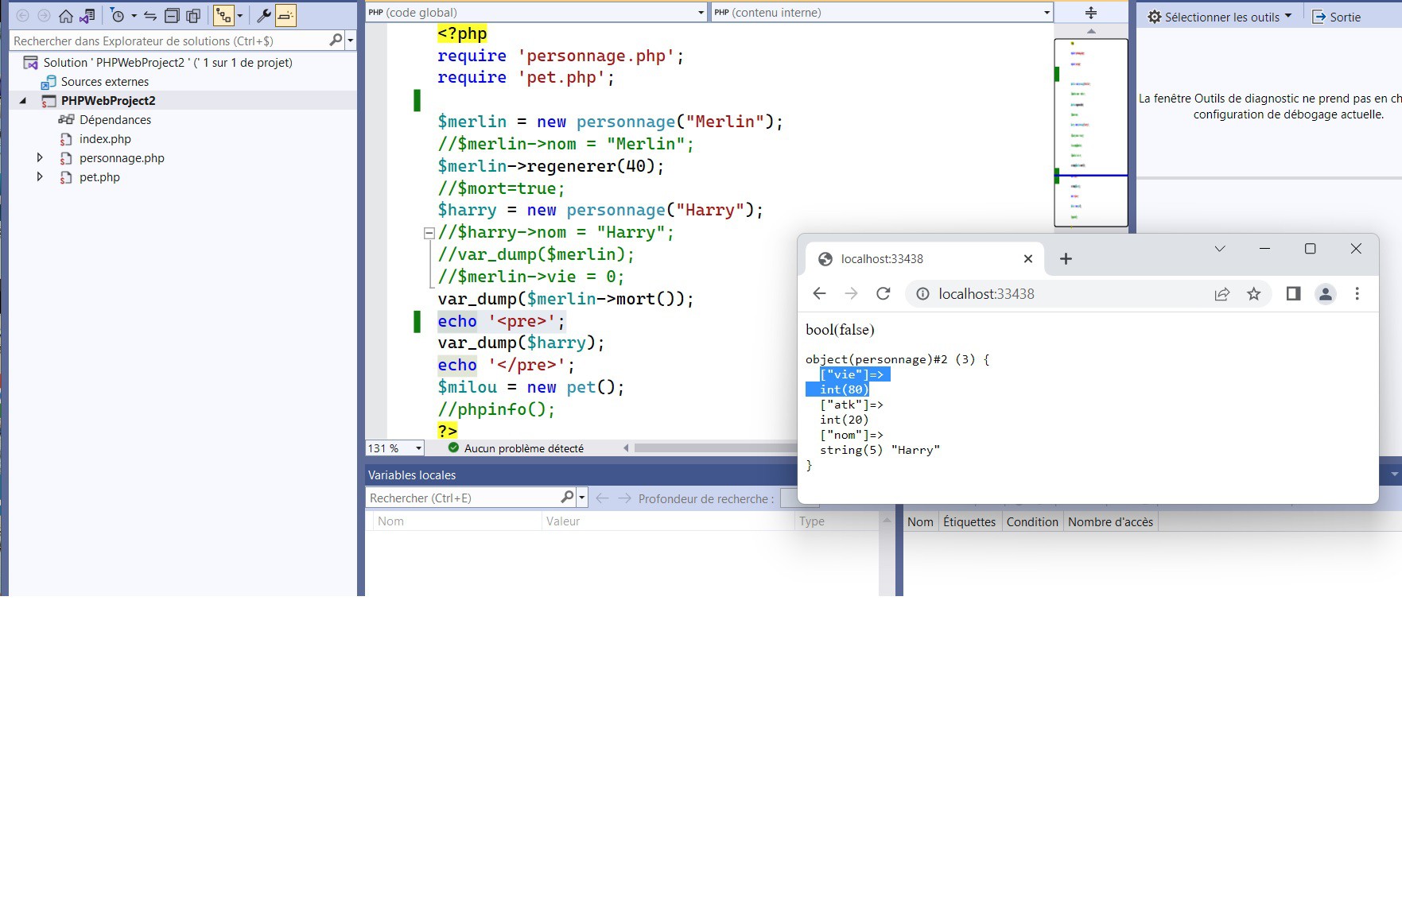Expand the pet.php file node
This screenshot has height=922, width=1402.
40,177
